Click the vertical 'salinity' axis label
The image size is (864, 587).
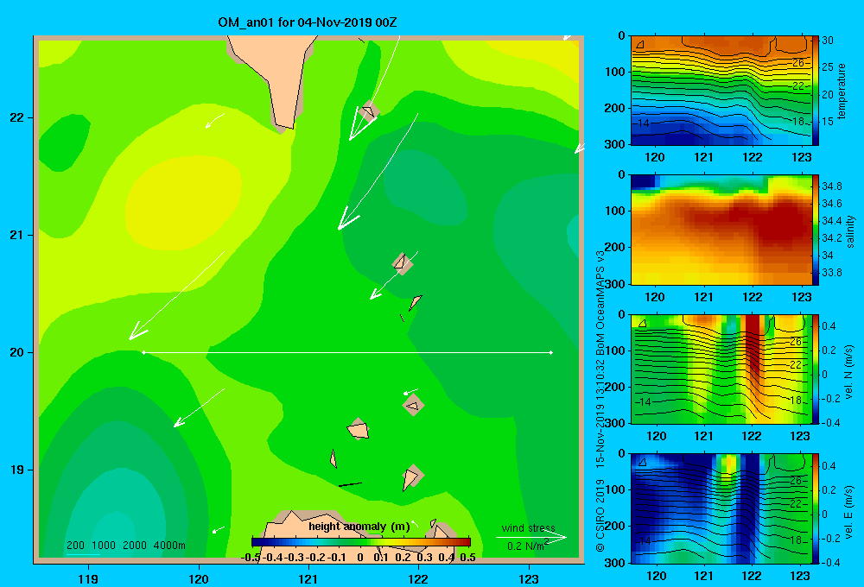[x=850, y=231]
